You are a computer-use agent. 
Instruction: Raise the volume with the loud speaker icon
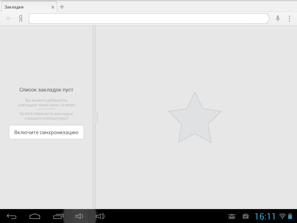(x=100, y=216)
